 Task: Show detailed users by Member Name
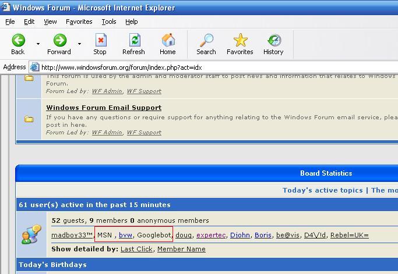pos(181,249)
